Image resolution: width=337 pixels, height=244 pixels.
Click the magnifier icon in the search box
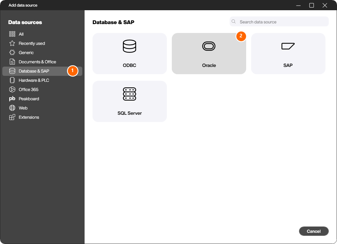[x=234, y=22]
